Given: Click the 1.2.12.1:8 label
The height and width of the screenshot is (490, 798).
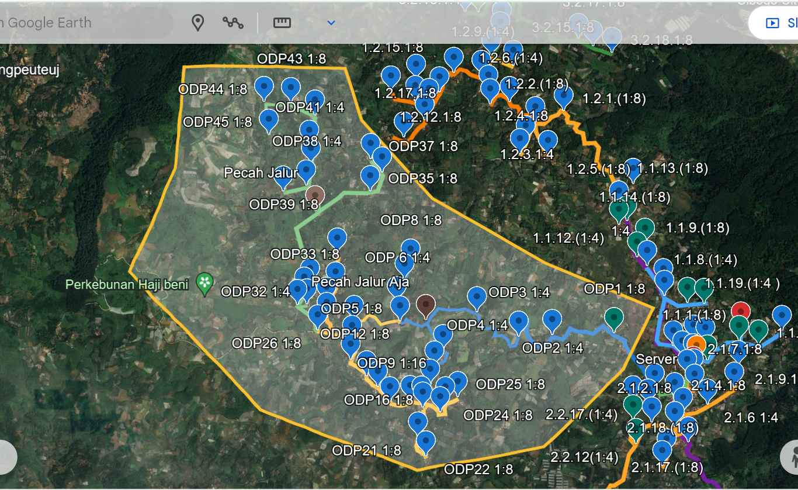Looking at the screenshot, I should click(431, 117).
